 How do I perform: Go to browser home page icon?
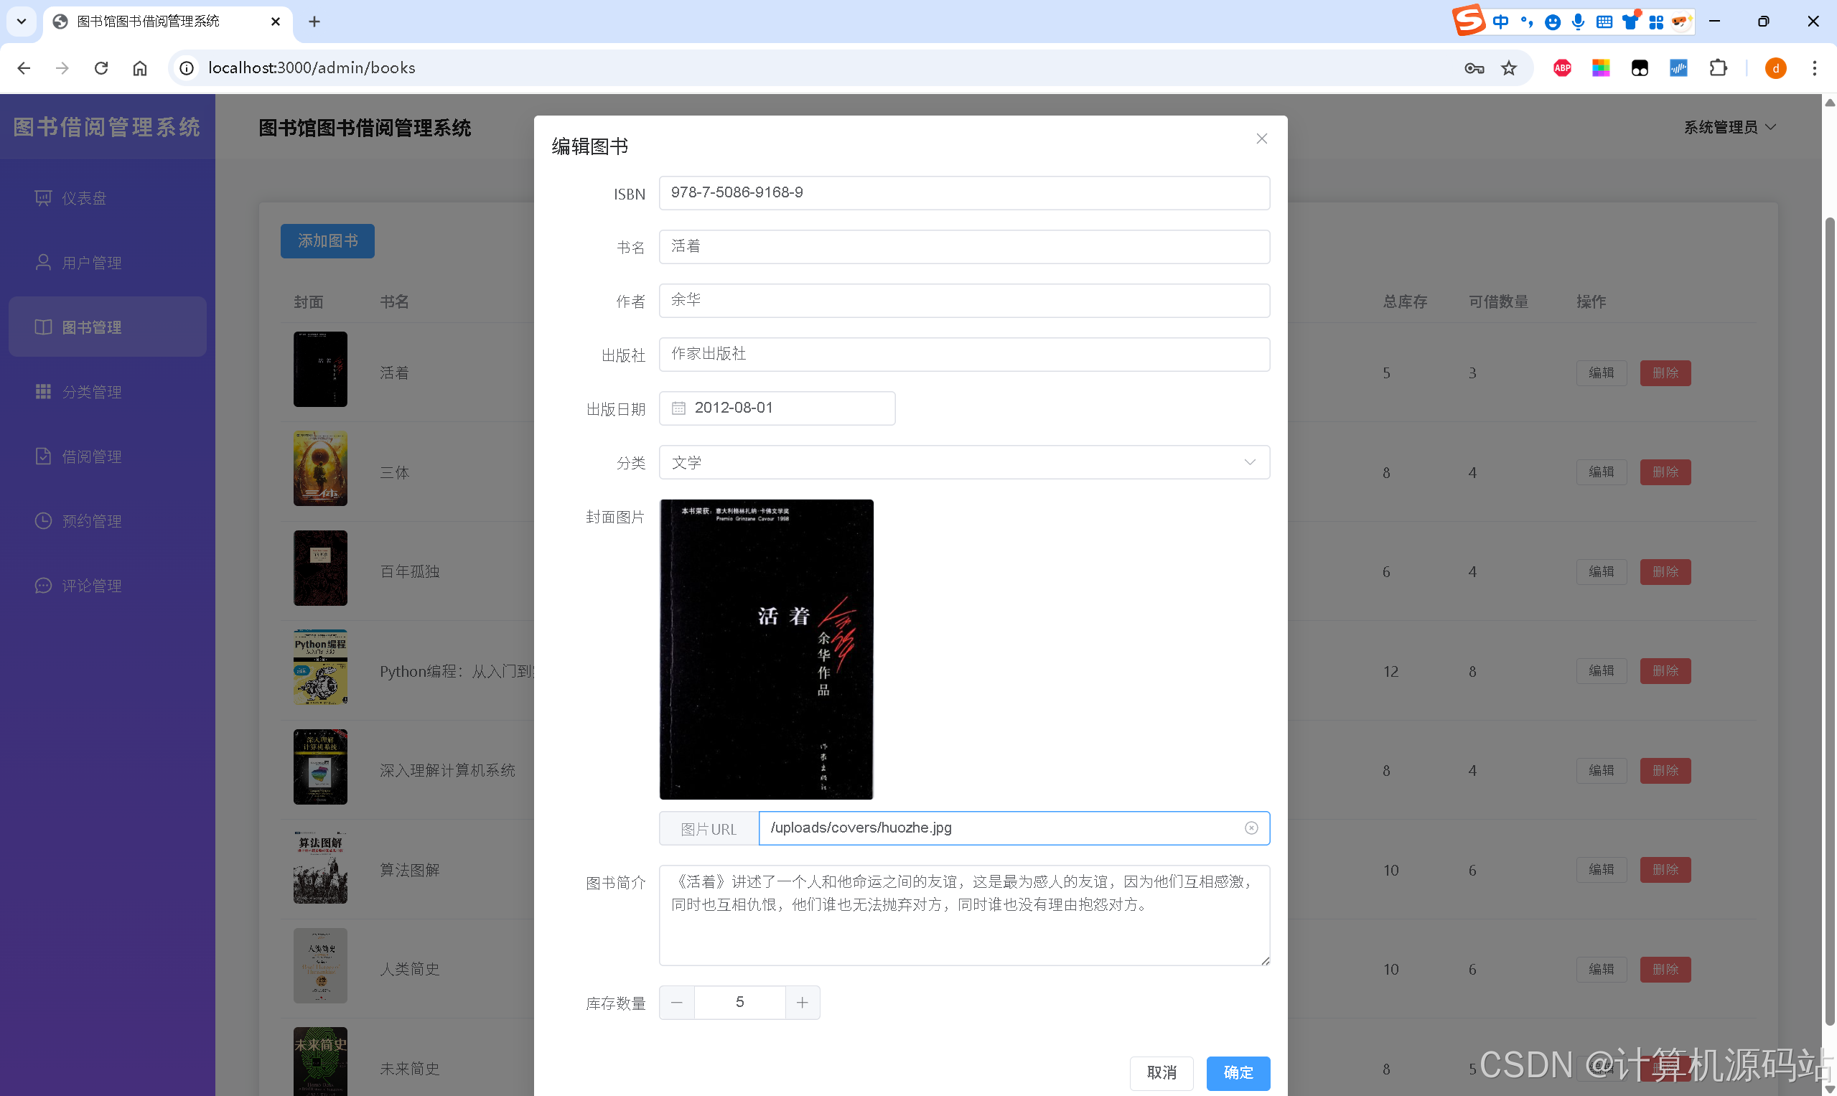[139, 68]
